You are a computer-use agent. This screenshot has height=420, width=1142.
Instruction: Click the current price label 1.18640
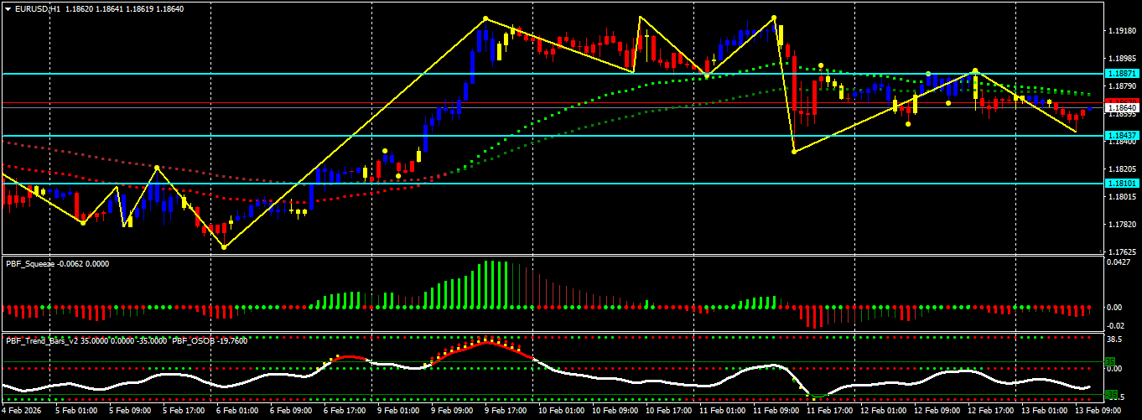coord(1122,107)
